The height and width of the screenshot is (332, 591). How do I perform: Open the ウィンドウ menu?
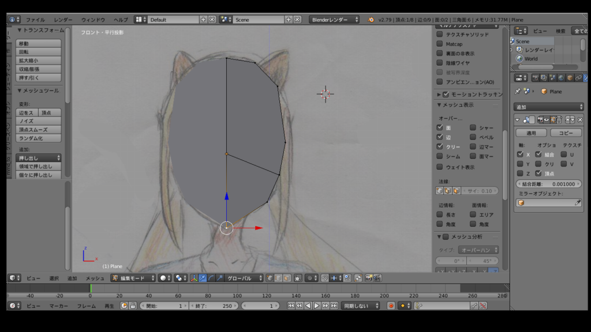93,20
